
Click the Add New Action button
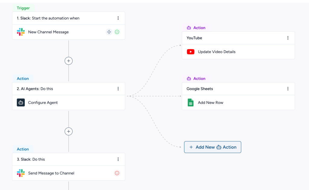(x=212, y=147)
